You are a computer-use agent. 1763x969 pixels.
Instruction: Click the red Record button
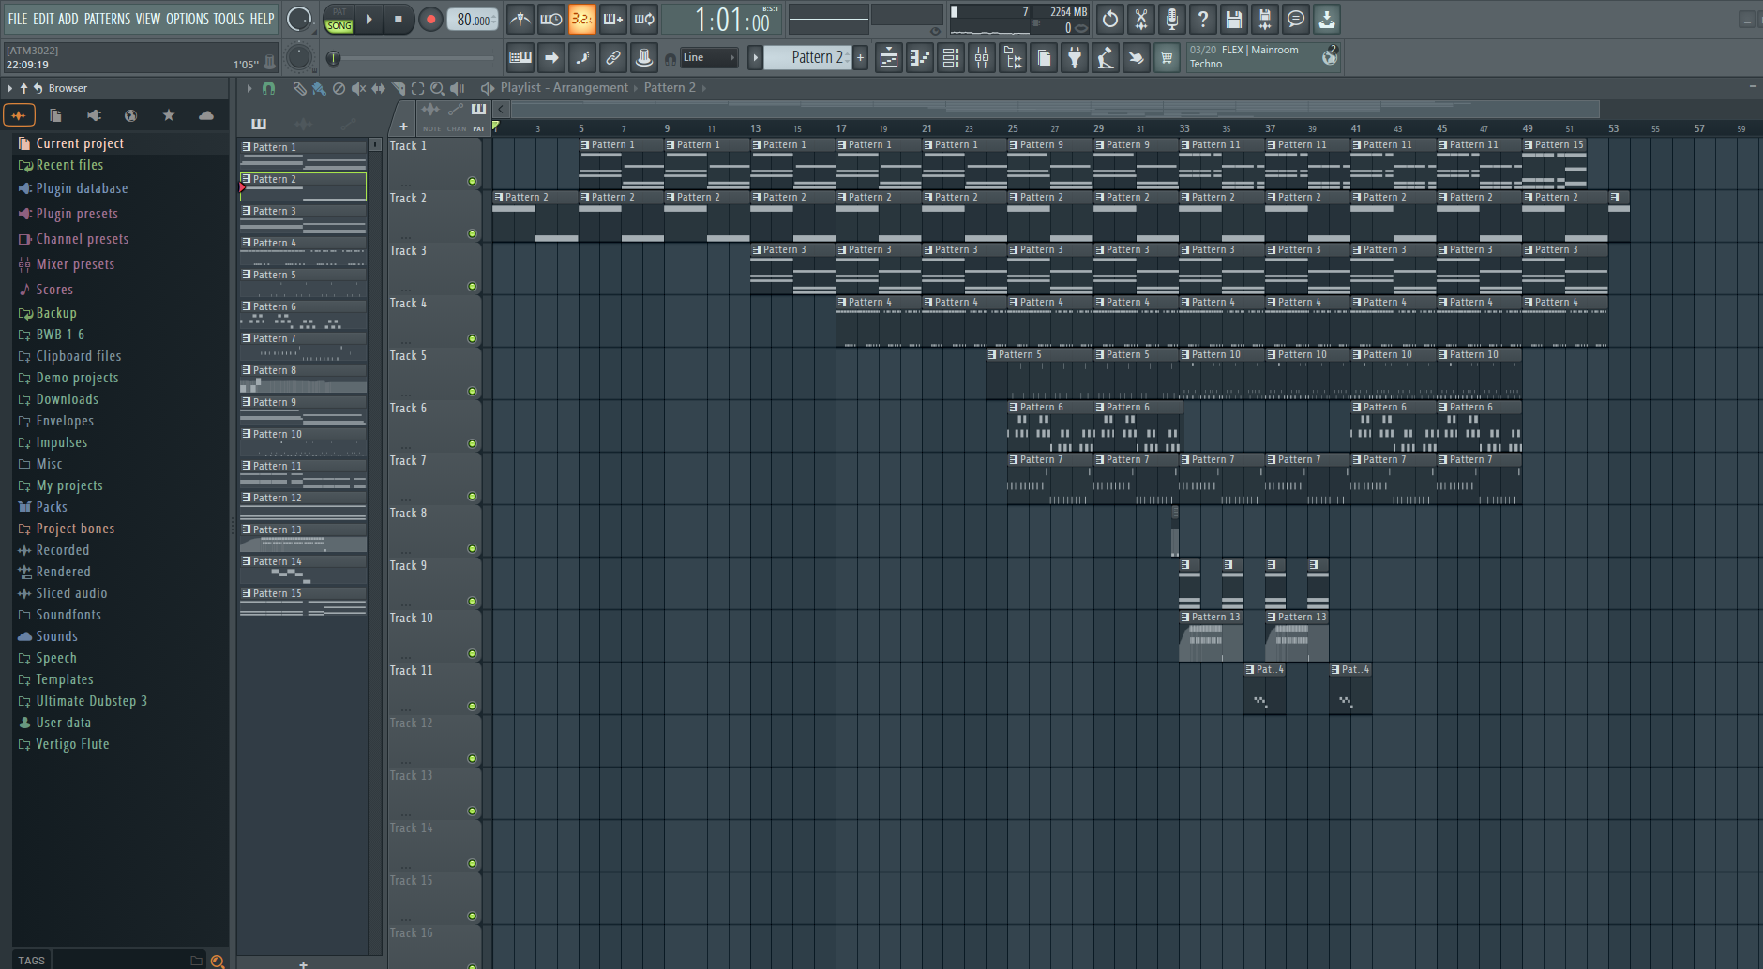430,19
